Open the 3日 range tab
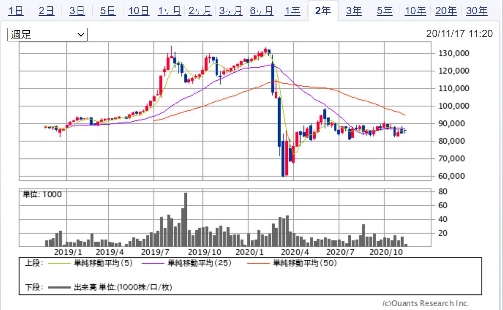 [x=77, y=11]
